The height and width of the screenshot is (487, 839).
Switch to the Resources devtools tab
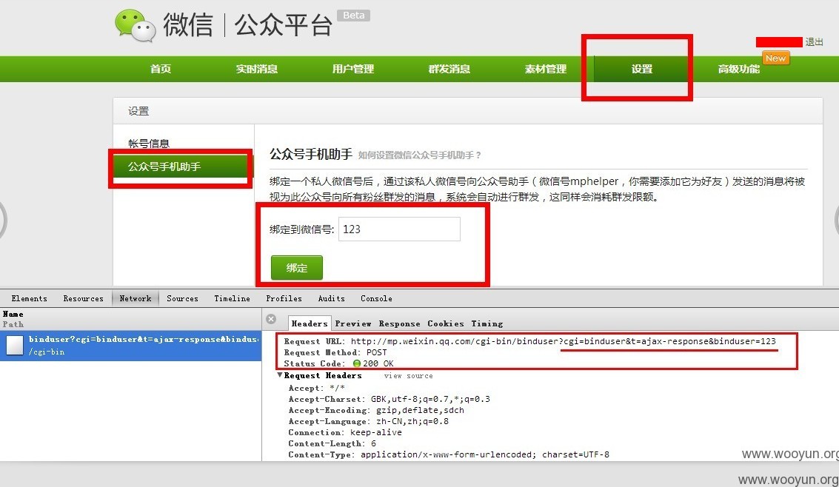click(x=84, y=299)
